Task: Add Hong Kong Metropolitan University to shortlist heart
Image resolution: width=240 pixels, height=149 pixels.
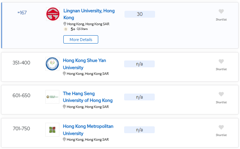Action: 221,127
